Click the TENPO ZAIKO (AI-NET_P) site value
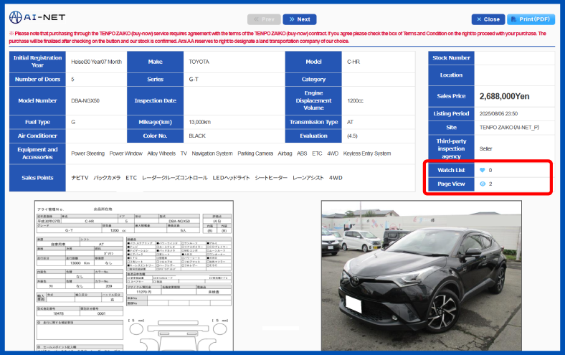 [509, 128]
